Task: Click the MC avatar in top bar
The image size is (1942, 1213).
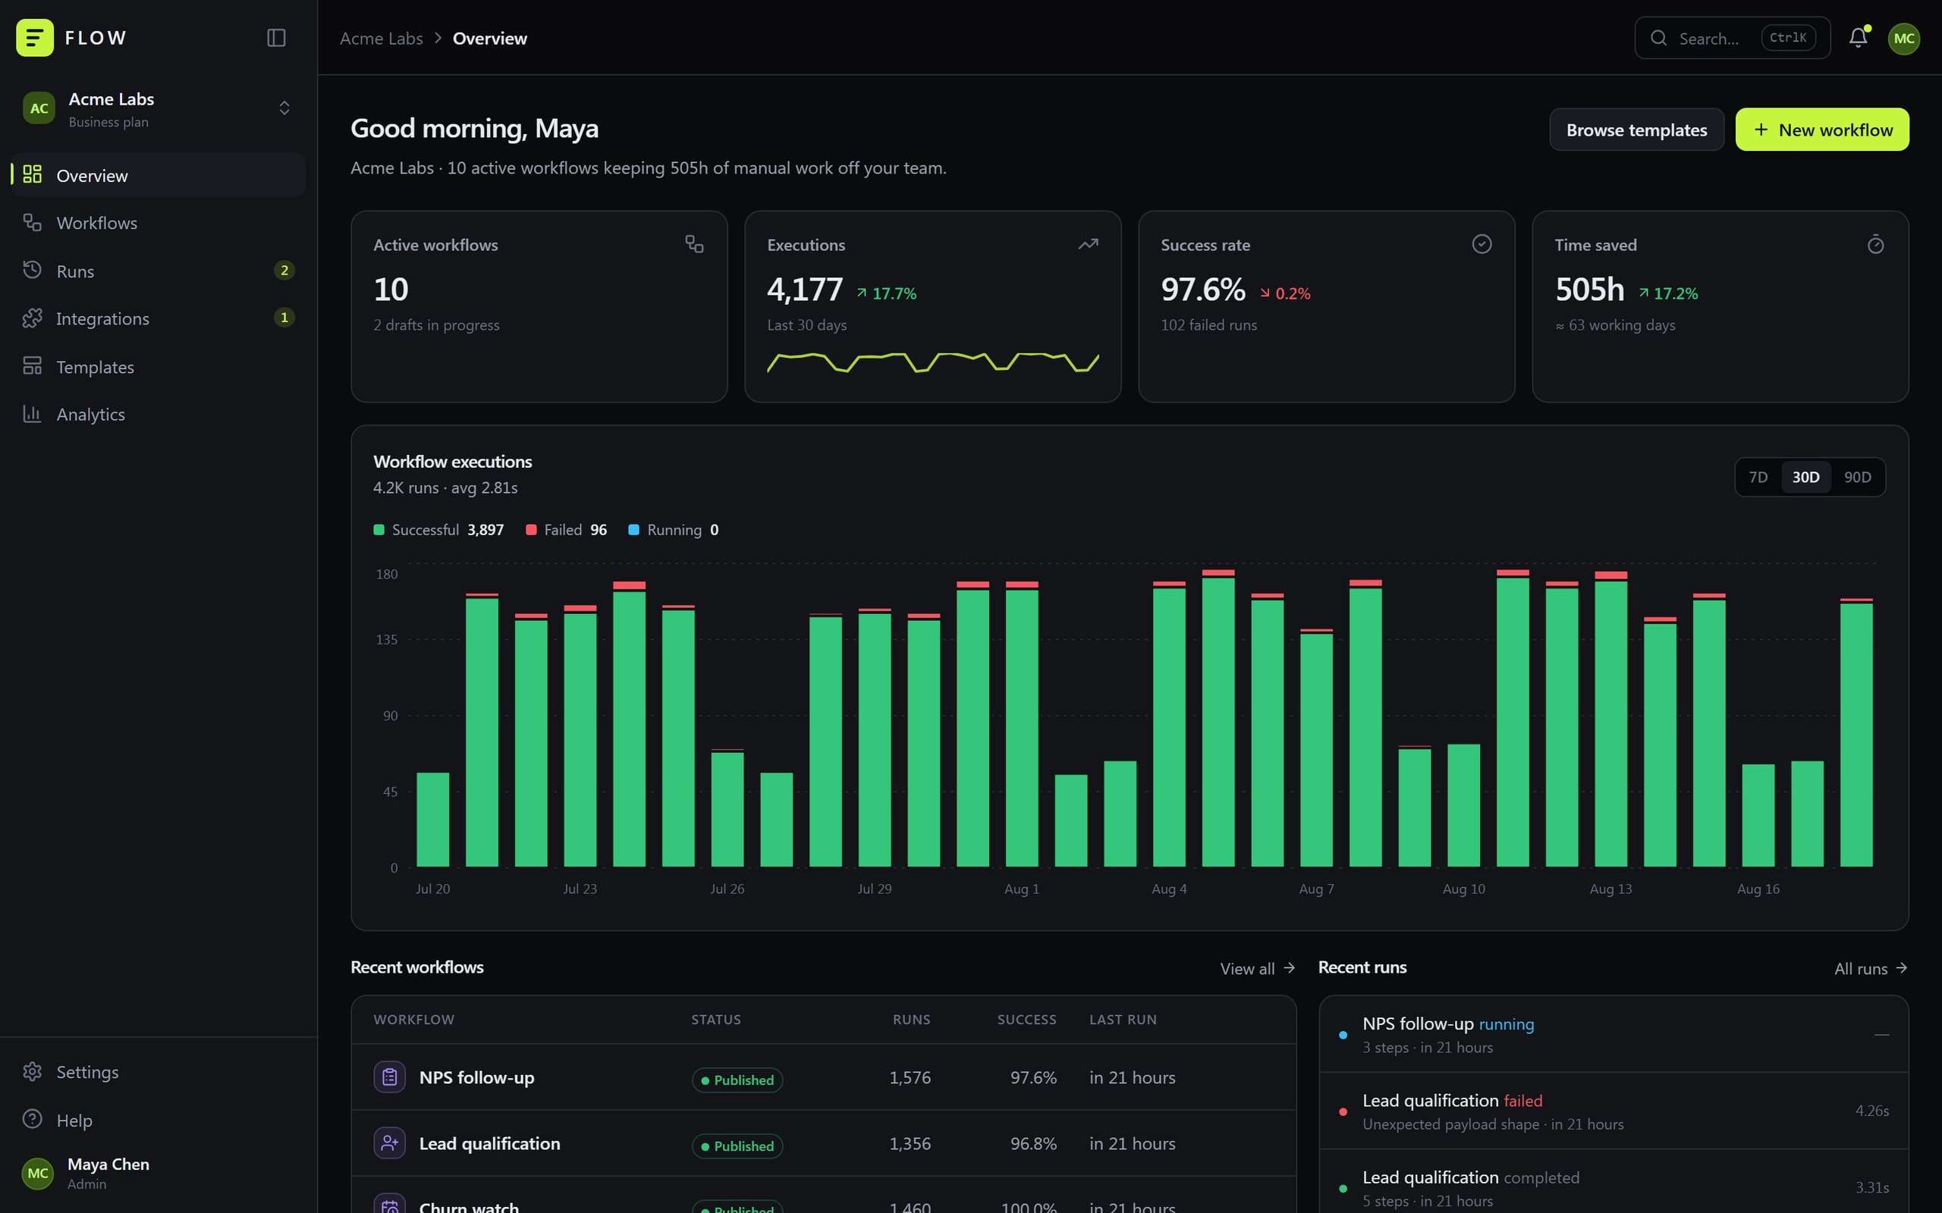Action: [x=1903, y=38]
